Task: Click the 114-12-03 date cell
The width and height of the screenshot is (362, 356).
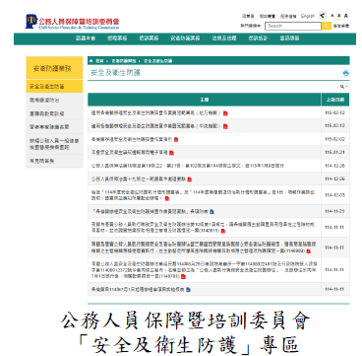Action: tap(335, 195)
